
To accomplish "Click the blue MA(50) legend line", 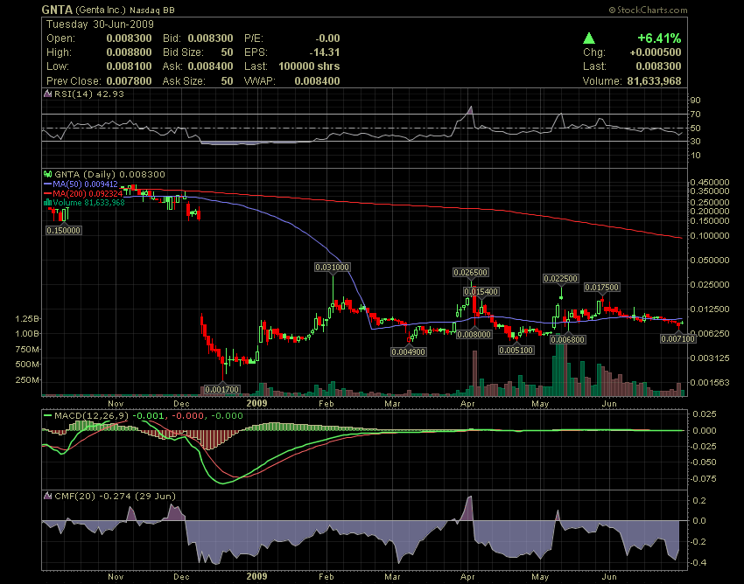I will pyautogui.click(x=47, y=184).
